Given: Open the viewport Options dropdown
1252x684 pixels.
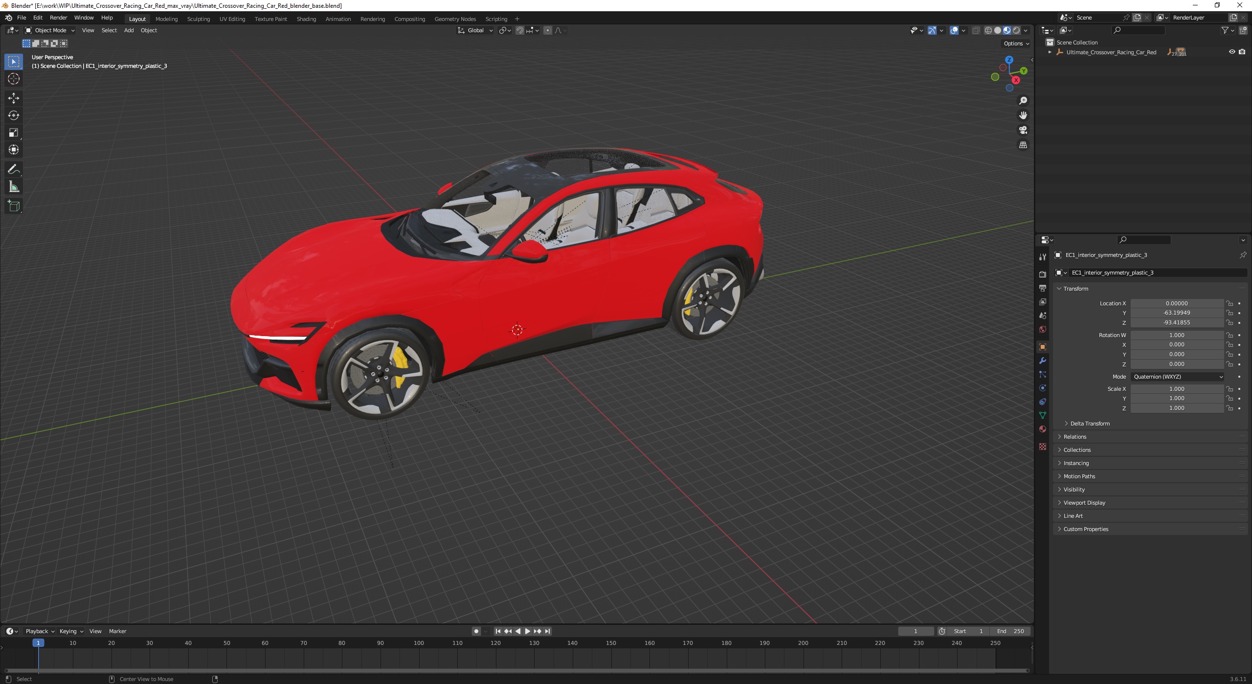Looking at the screenshot, I should [x=1016, y=43].
